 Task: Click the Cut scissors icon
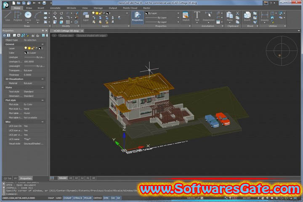[x=237, y=13]
